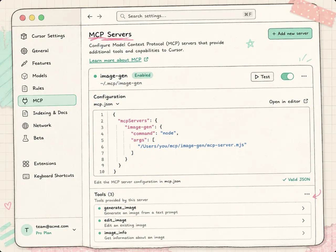
Task: Click the Cursor Settings cube icon
Action: click(24, 36)
